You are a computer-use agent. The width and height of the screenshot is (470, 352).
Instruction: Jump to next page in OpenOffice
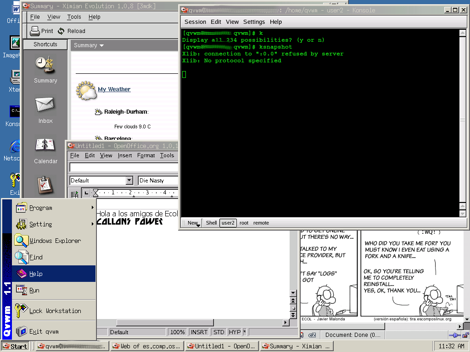click(x=293, y=315)
